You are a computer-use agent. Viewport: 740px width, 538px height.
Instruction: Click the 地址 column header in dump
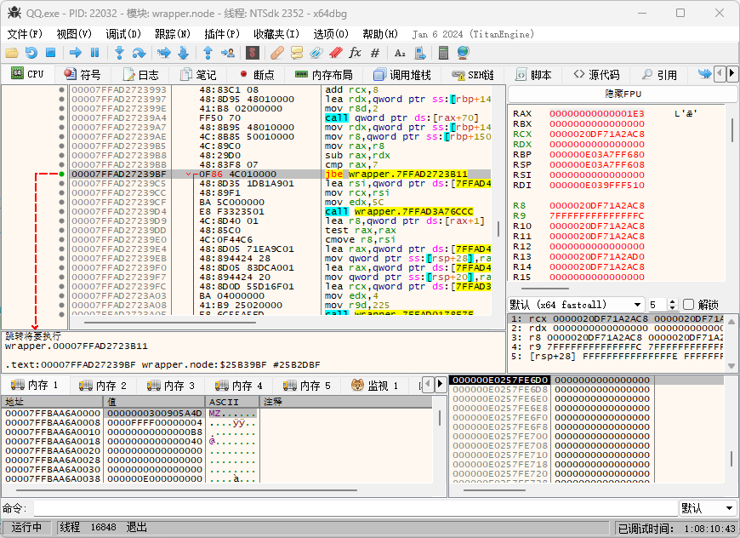(53, 402)
